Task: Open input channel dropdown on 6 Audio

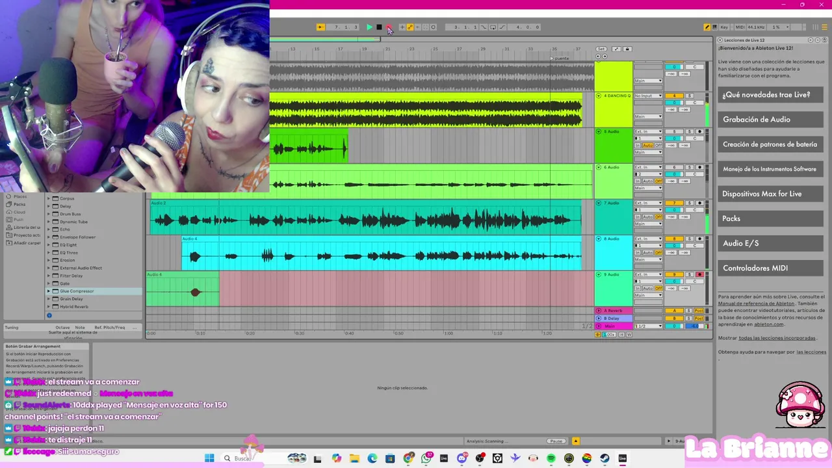Action: pyautogui.click(x=648, y=174)
